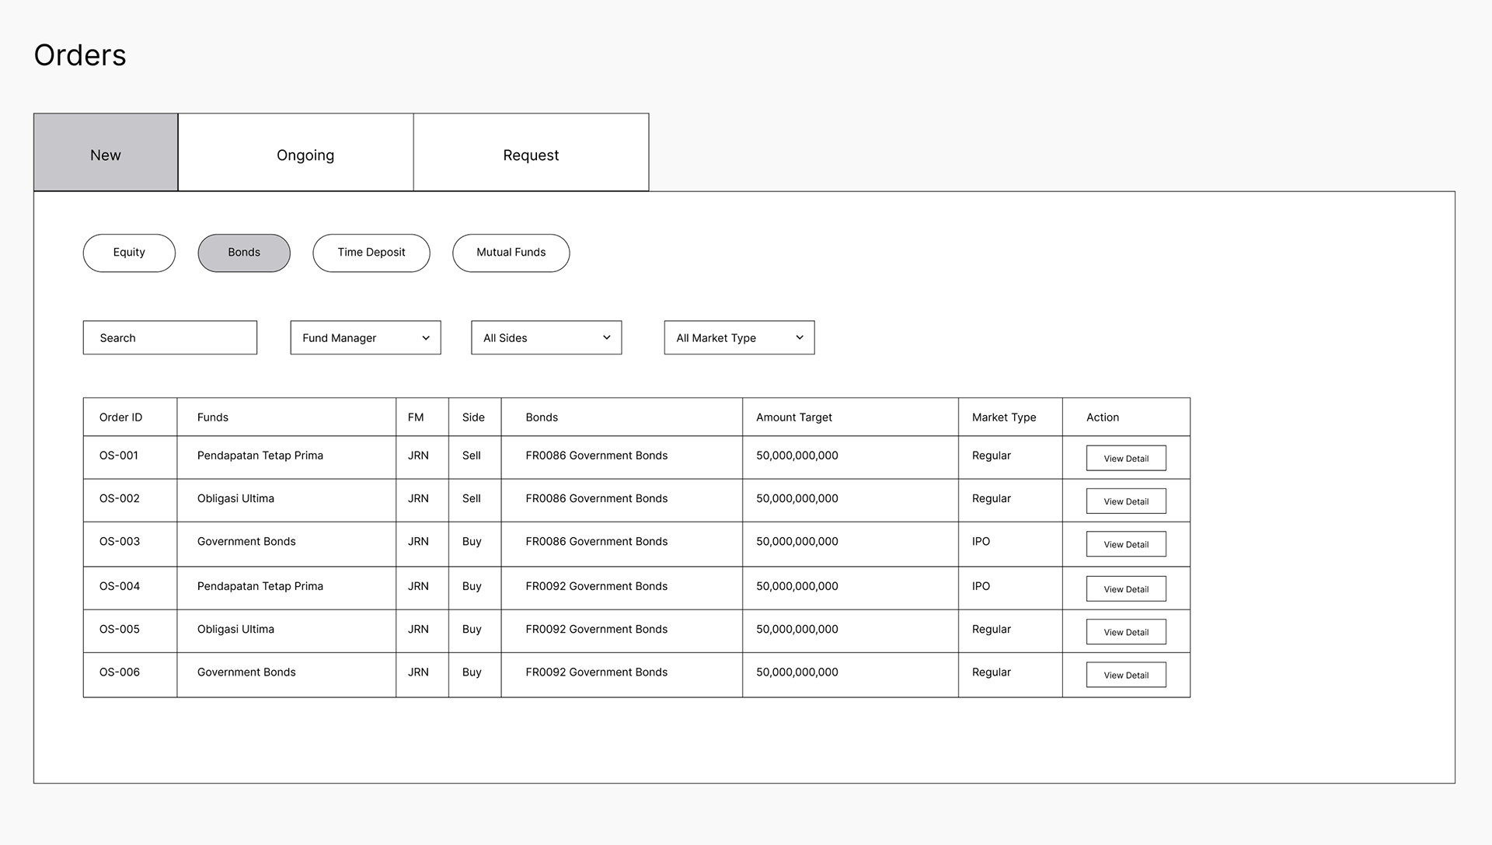Open the All Sides dropdown
This screenshot has height=845, width=1492.
click(x=546, y=338)
